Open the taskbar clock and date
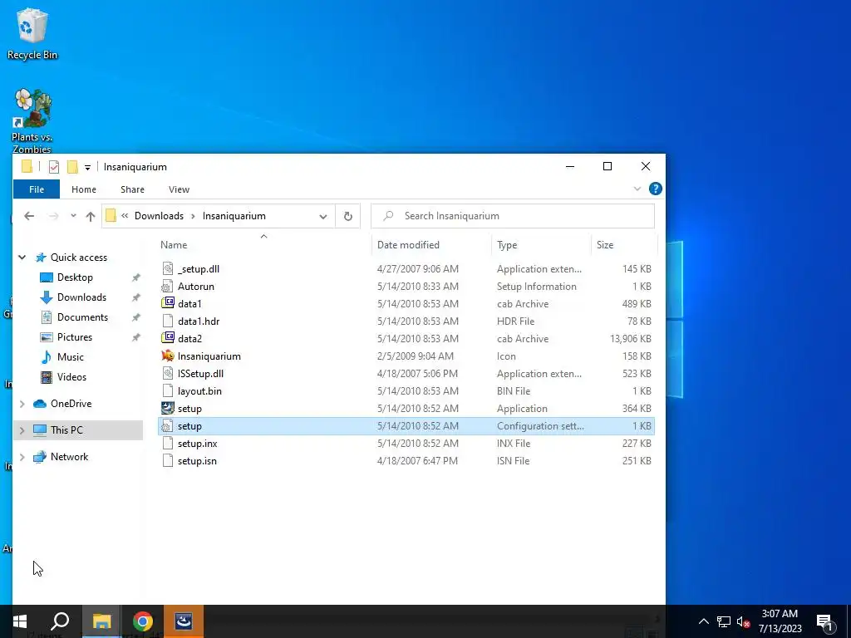Image resolution: width=851 pixels, height=638 pixels. click(x=780, y=621)
